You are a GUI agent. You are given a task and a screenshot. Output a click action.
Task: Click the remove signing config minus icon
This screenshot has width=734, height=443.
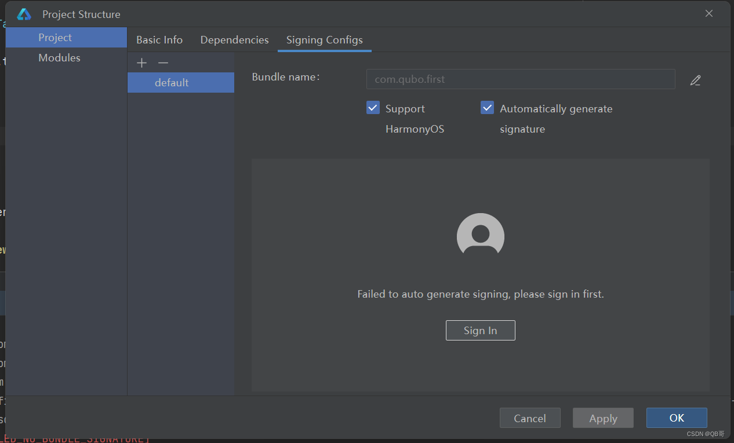click(x=163, y=63)
